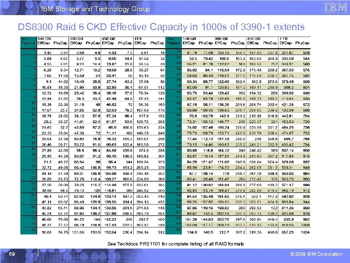
Task: Click cell 8.91 in disk feature row 1
Action: pyautogui.click(x=144, y=53)
